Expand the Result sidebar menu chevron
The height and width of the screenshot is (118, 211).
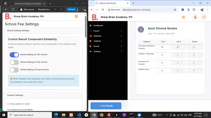pyautogui.click(x=121, y=46)
